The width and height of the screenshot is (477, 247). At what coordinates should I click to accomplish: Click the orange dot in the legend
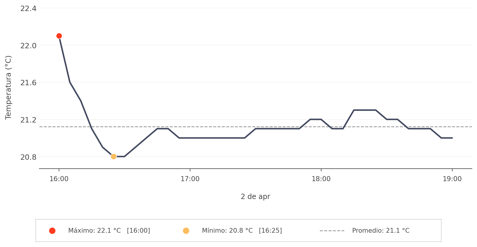tap(186, 231)
